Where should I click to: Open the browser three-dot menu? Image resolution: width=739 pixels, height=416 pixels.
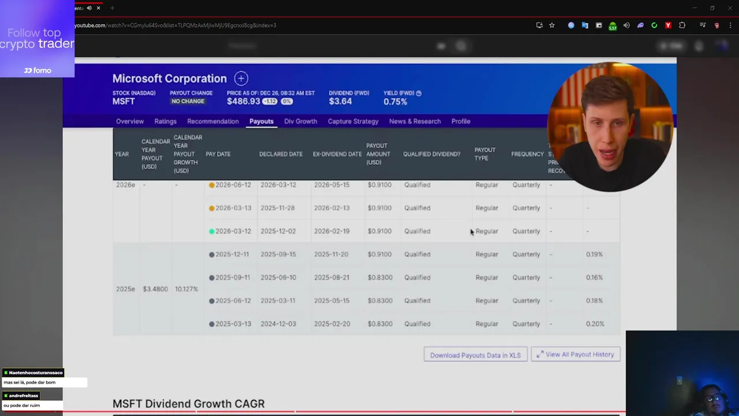(730, 25)
